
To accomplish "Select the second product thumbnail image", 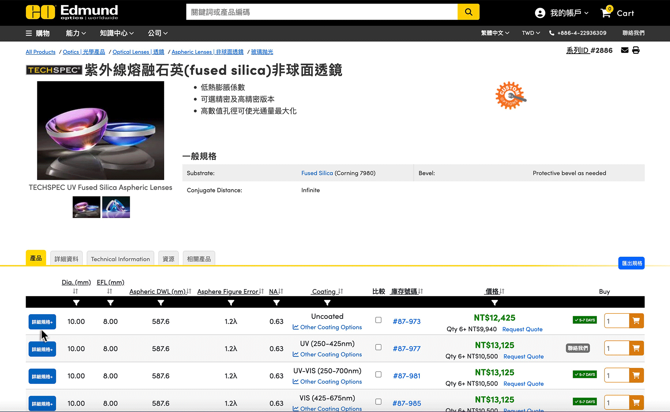I will [116, 207].
